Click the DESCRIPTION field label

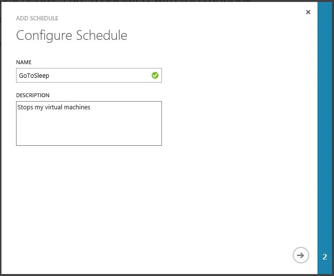(x=33, y=95)
